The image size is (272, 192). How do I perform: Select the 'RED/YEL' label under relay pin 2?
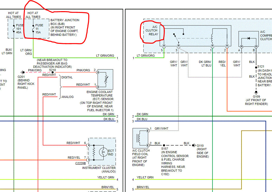pos(222,64)
